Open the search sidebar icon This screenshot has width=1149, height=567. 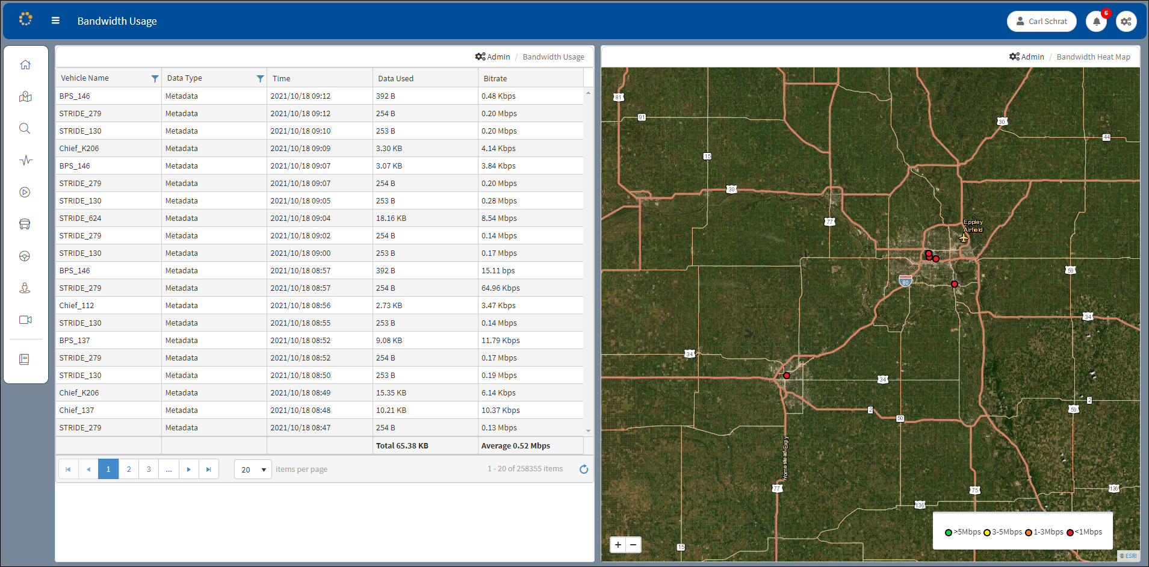click(x=25, y=128)
